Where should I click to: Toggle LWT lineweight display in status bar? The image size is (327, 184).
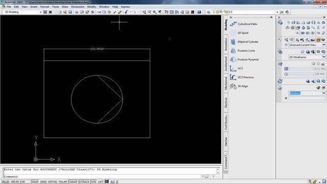pos(101,182)
